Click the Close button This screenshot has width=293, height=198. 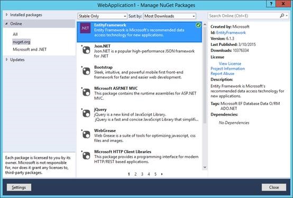[274, 187]
